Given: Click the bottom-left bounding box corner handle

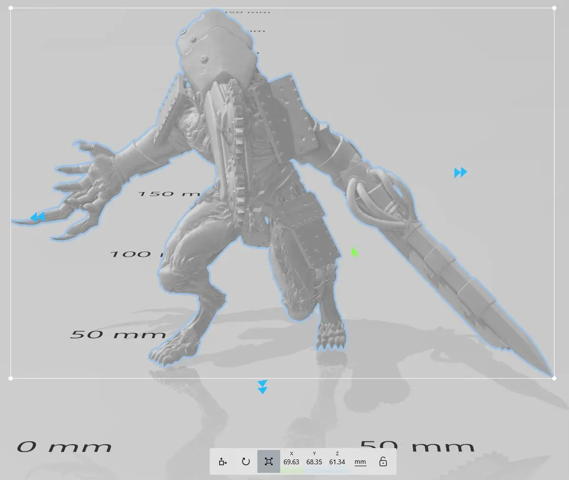Looking at the screenshot, I should [11, 378].
